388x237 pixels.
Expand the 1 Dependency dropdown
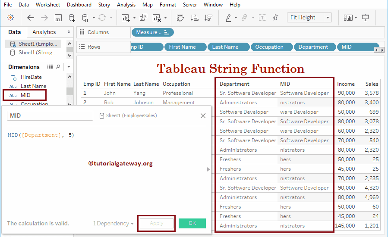[114, 223]
